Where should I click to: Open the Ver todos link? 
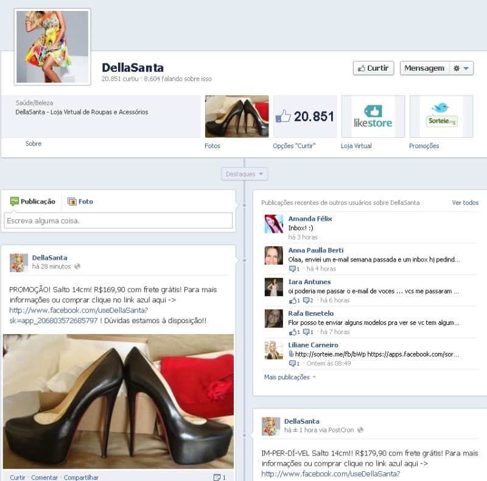[465, 202]
